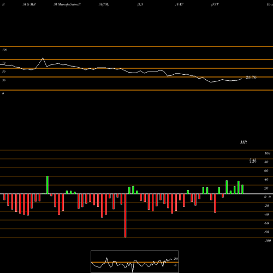Click the 30 level label on RSI axis

click(4, 80)
